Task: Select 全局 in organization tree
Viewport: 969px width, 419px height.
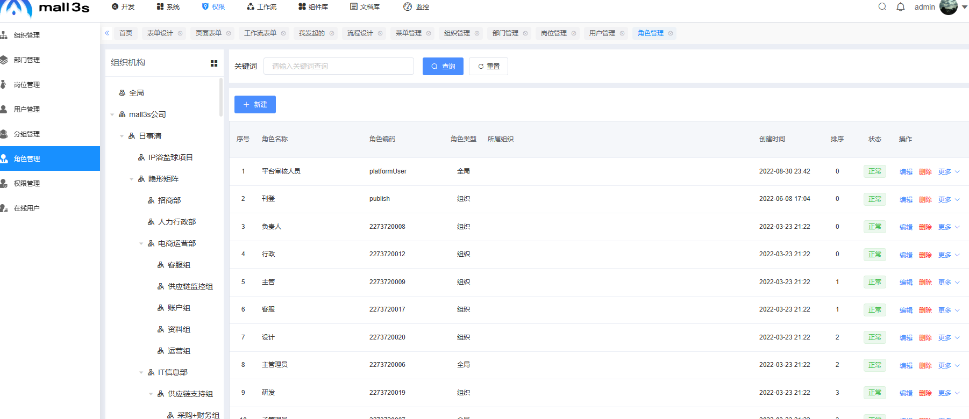Action: tap(137, 93)
